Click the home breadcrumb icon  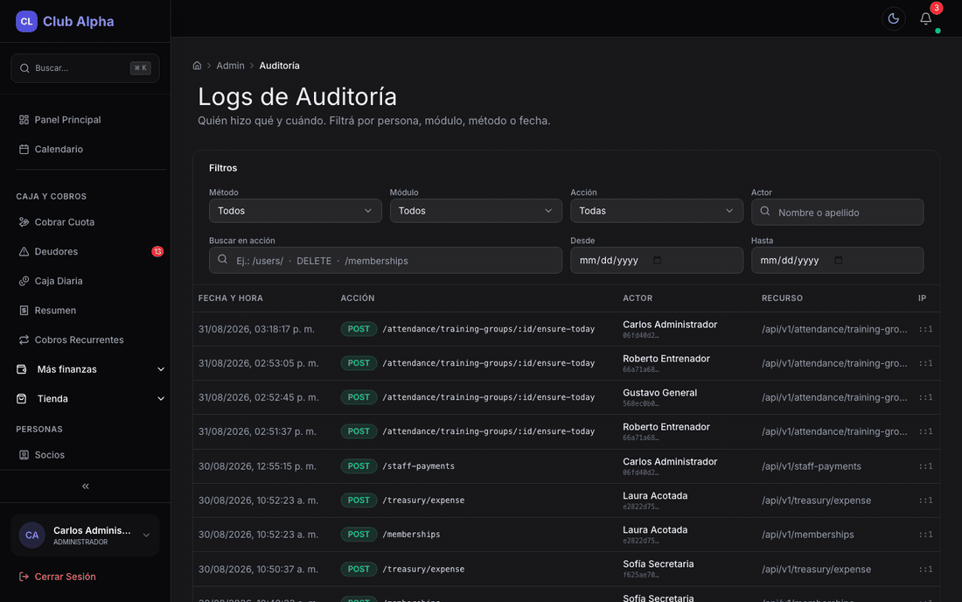[x=197, y=66]
